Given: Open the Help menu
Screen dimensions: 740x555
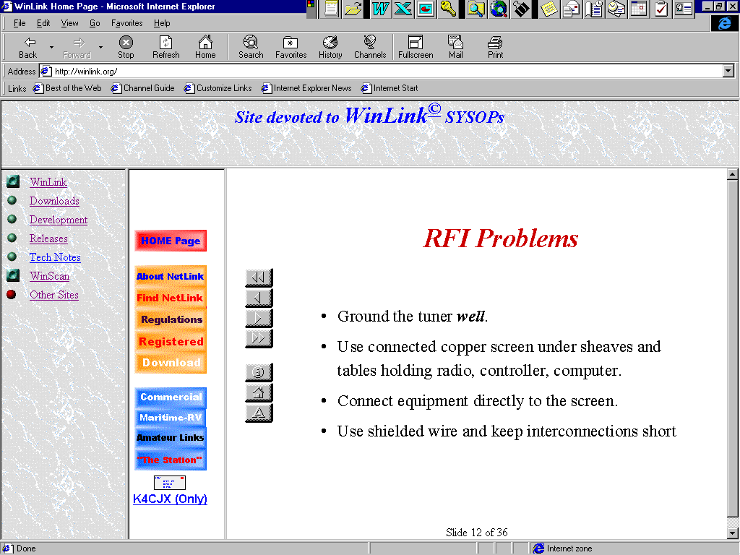Looking at the screenshot, I should tap(161, 23).
